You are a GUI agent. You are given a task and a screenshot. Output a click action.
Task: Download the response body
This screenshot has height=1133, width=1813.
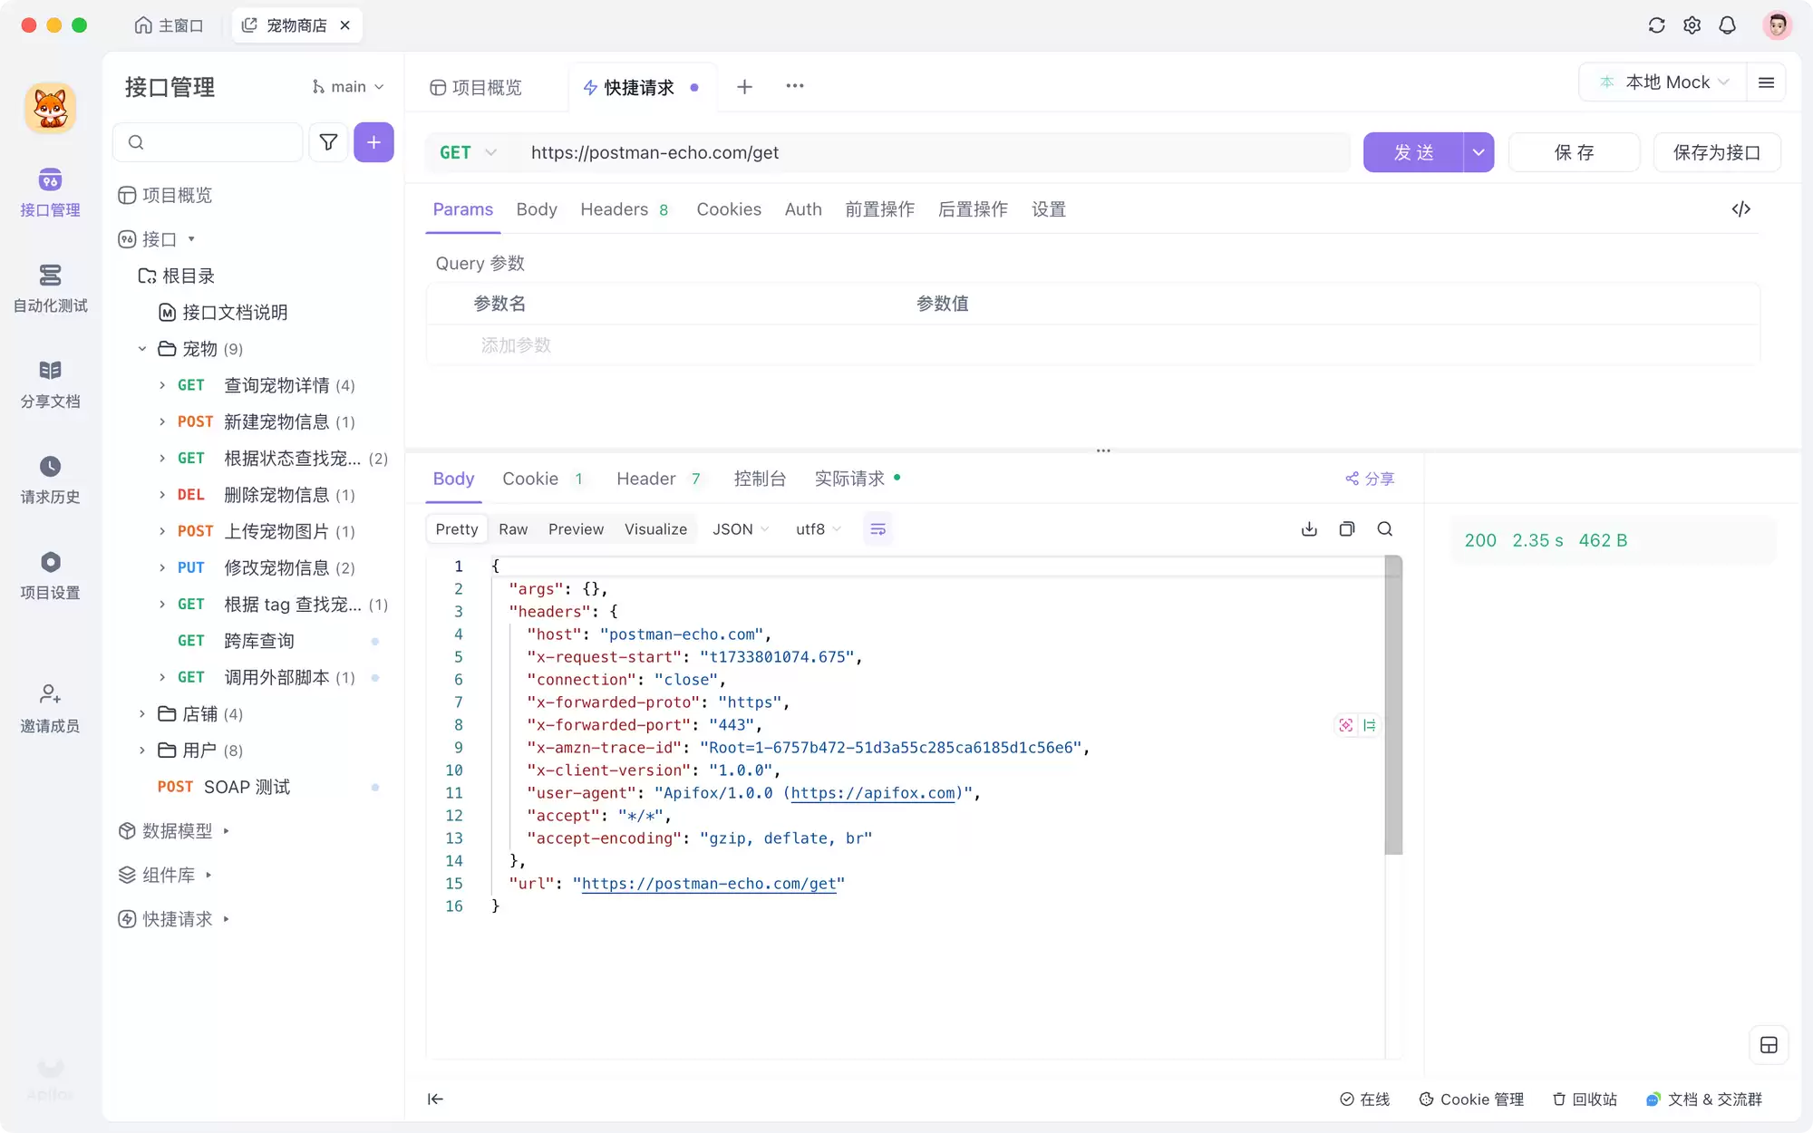1309,529
